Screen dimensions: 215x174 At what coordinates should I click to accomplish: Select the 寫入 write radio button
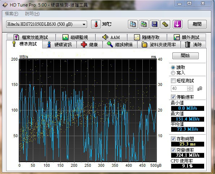173,73
